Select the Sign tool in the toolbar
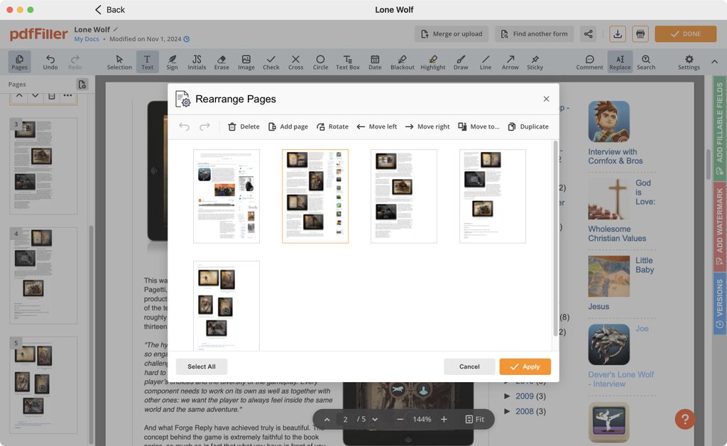This screenshot has width=727, height=446. (x=172, y=61)
